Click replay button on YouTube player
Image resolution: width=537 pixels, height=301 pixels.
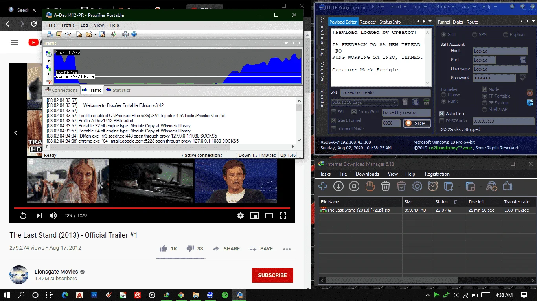(23, 215)
